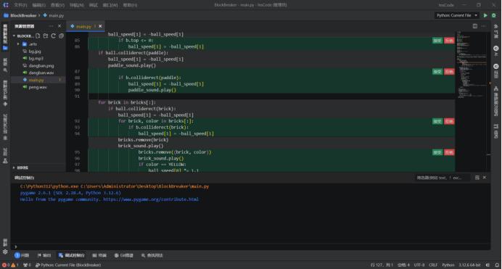
Task: Run the program with green play icon
Action: tap(485, 15)
